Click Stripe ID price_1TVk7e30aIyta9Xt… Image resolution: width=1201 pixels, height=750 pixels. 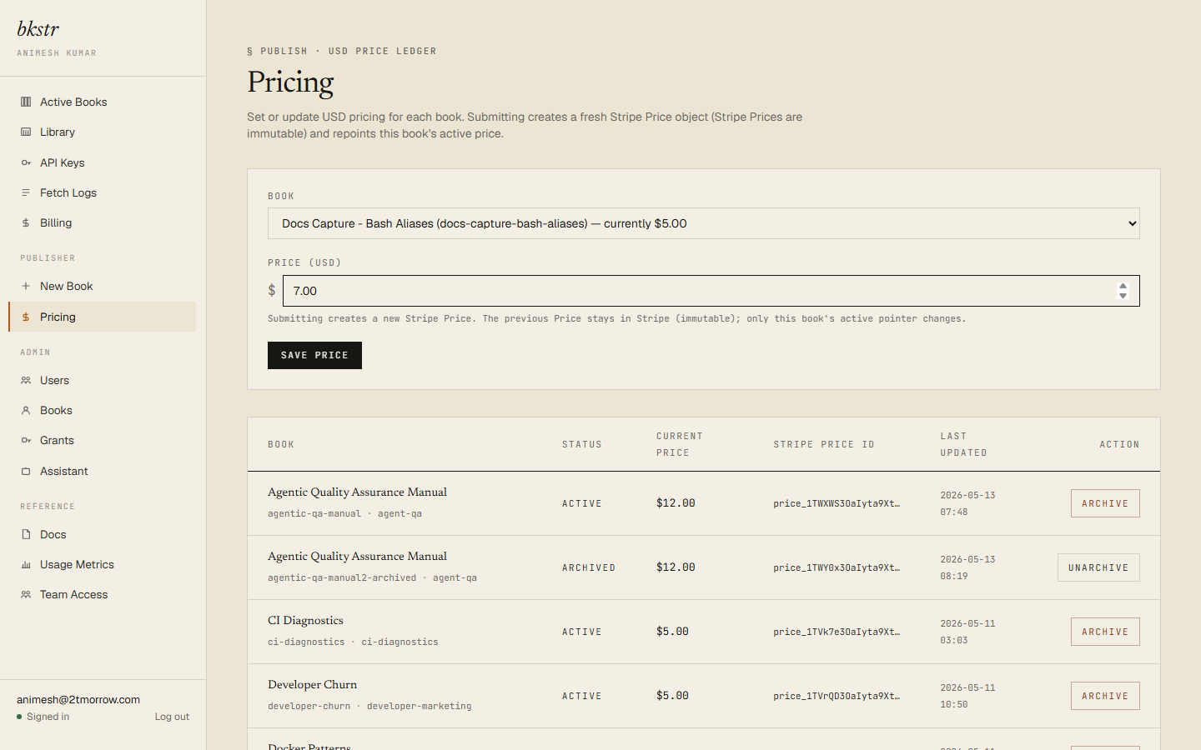[837, 632]
